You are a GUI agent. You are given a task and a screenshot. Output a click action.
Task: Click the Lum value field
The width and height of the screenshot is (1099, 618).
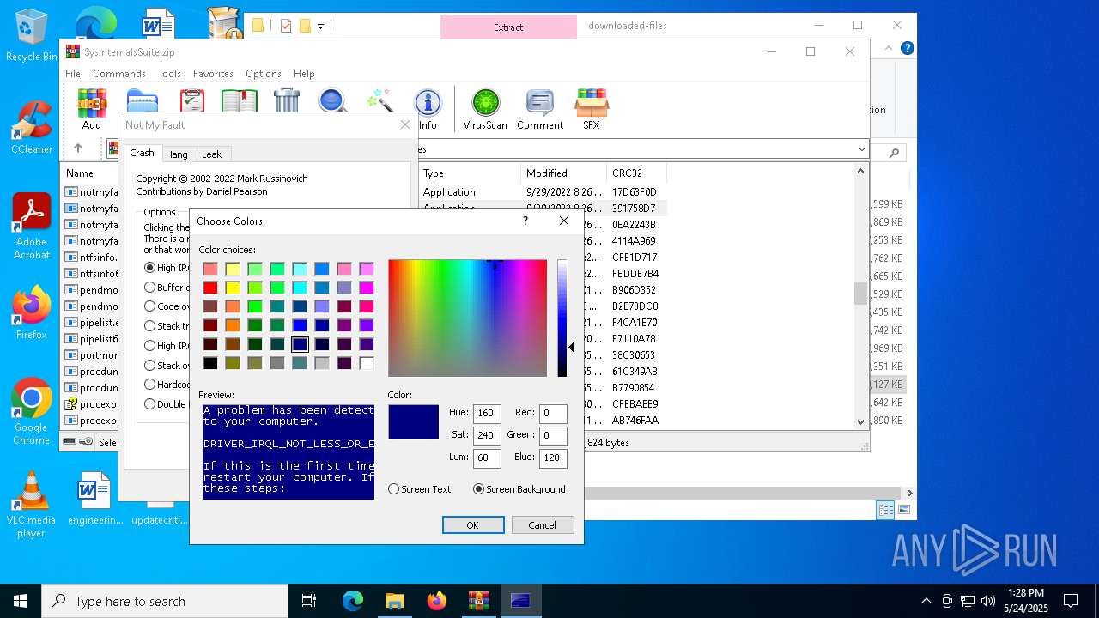487,457
